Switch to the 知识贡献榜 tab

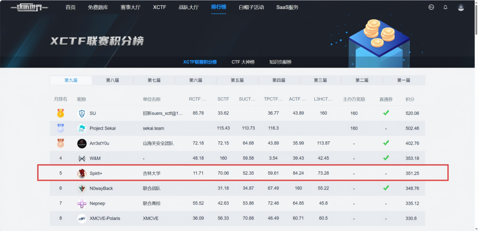280,62
